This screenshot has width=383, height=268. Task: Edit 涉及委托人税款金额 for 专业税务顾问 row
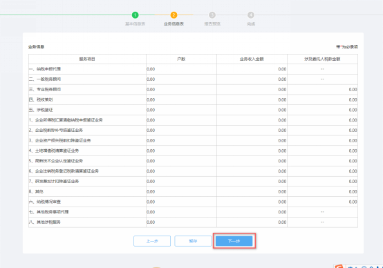(x=322, y=90)
